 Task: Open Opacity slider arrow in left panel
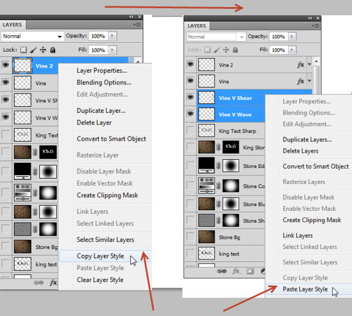coord(112,36)
